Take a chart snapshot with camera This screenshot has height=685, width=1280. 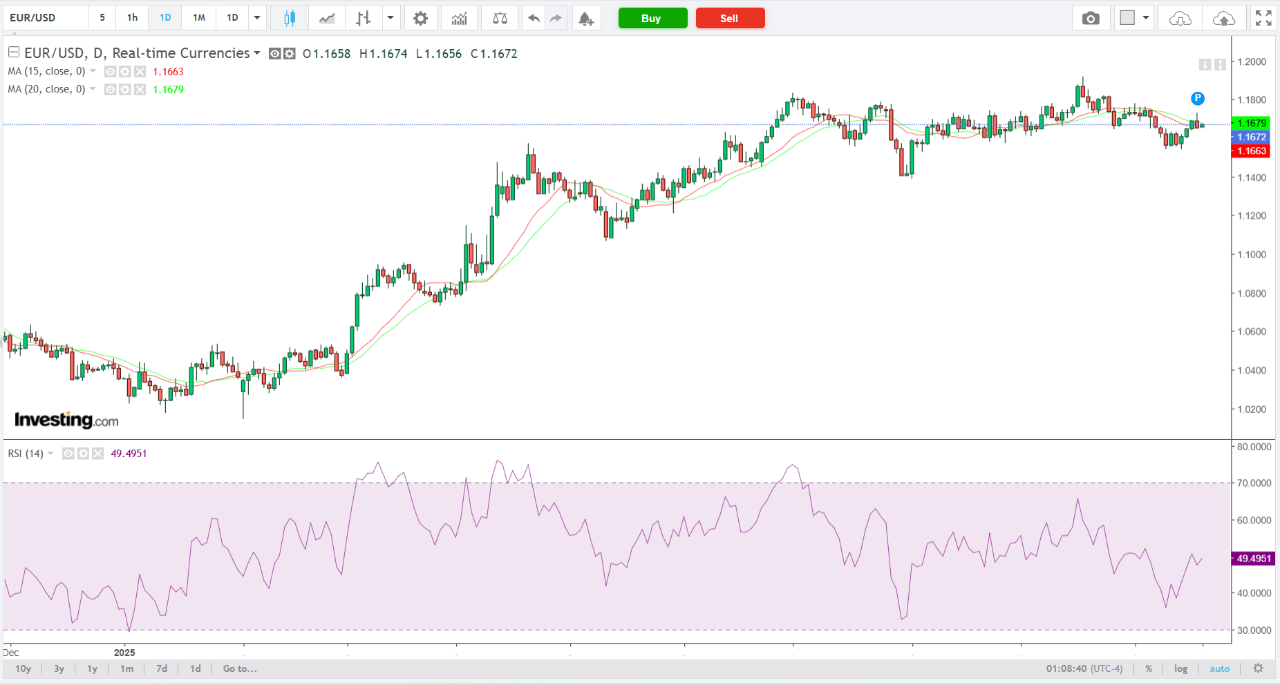click(x=1091, y=18)
